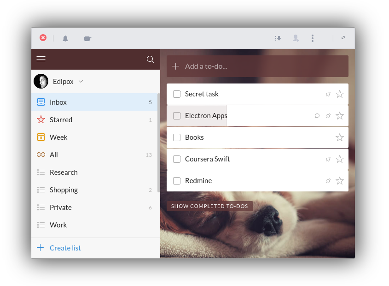Check the Books checkbox

pyautogui.click(x=177, y=137)
